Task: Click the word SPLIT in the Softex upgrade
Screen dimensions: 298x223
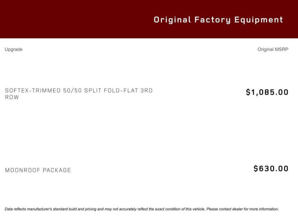Action: click(x=93, y=90)
